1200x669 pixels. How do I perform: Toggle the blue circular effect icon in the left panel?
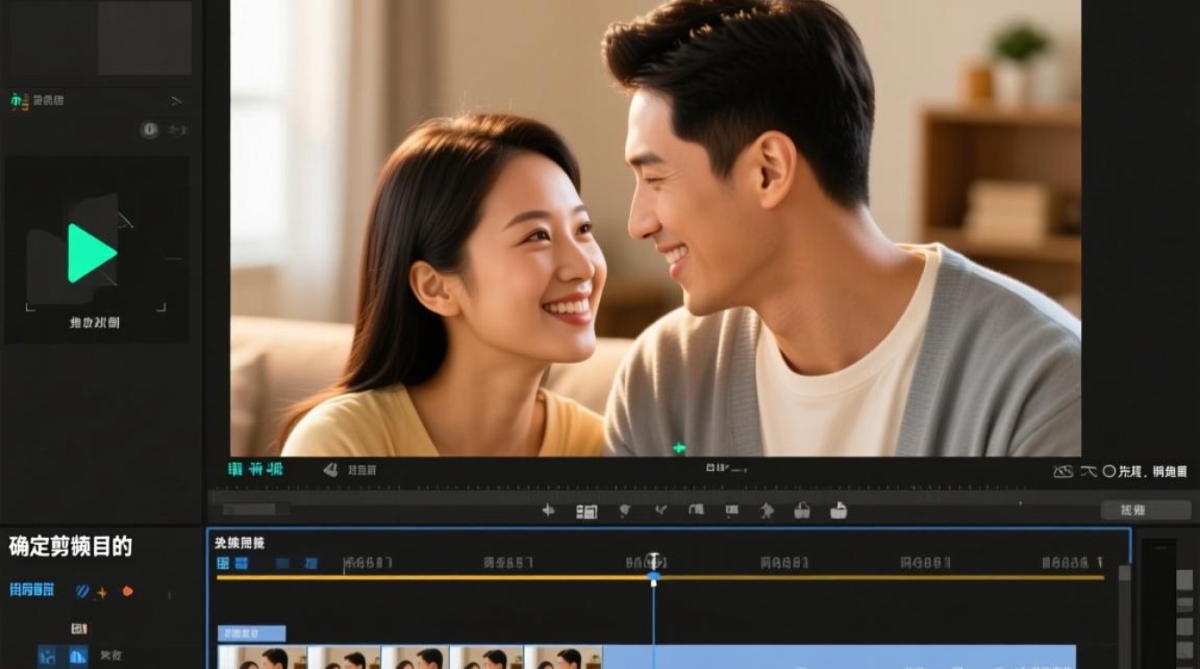[81, 590]
